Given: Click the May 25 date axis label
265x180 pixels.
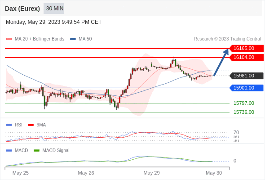Looking at the screenshot, I should pyautogui.click(x=21, y=173).
